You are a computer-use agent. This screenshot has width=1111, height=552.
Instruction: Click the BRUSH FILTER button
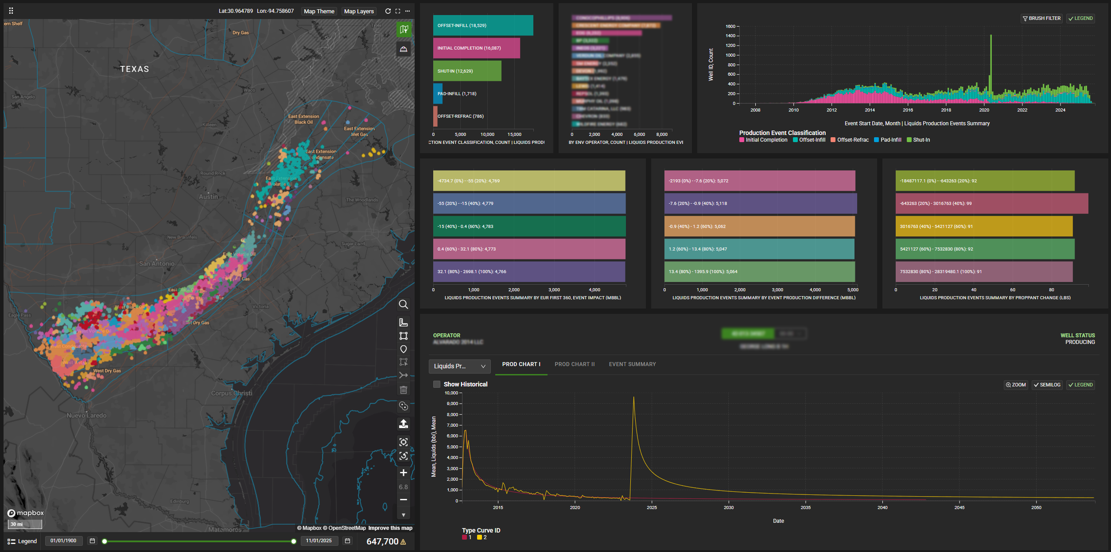(x=1041, y=18)
